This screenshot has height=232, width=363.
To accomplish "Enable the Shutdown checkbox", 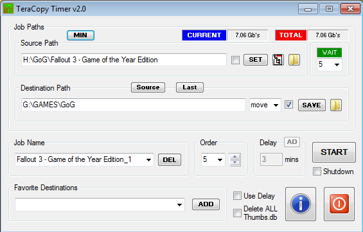I will [317, 172].
